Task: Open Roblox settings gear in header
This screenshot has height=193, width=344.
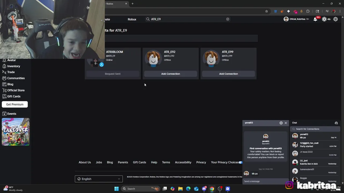Action: [x=336, y=19]
